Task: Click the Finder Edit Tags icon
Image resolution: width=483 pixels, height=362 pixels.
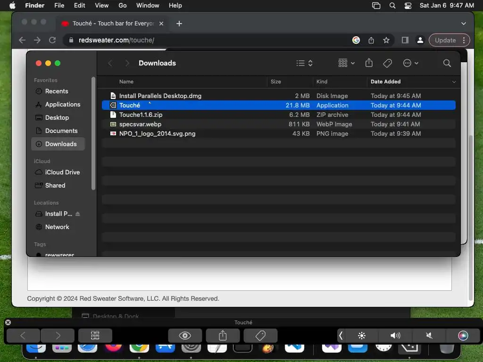Action: pos(387,63)
